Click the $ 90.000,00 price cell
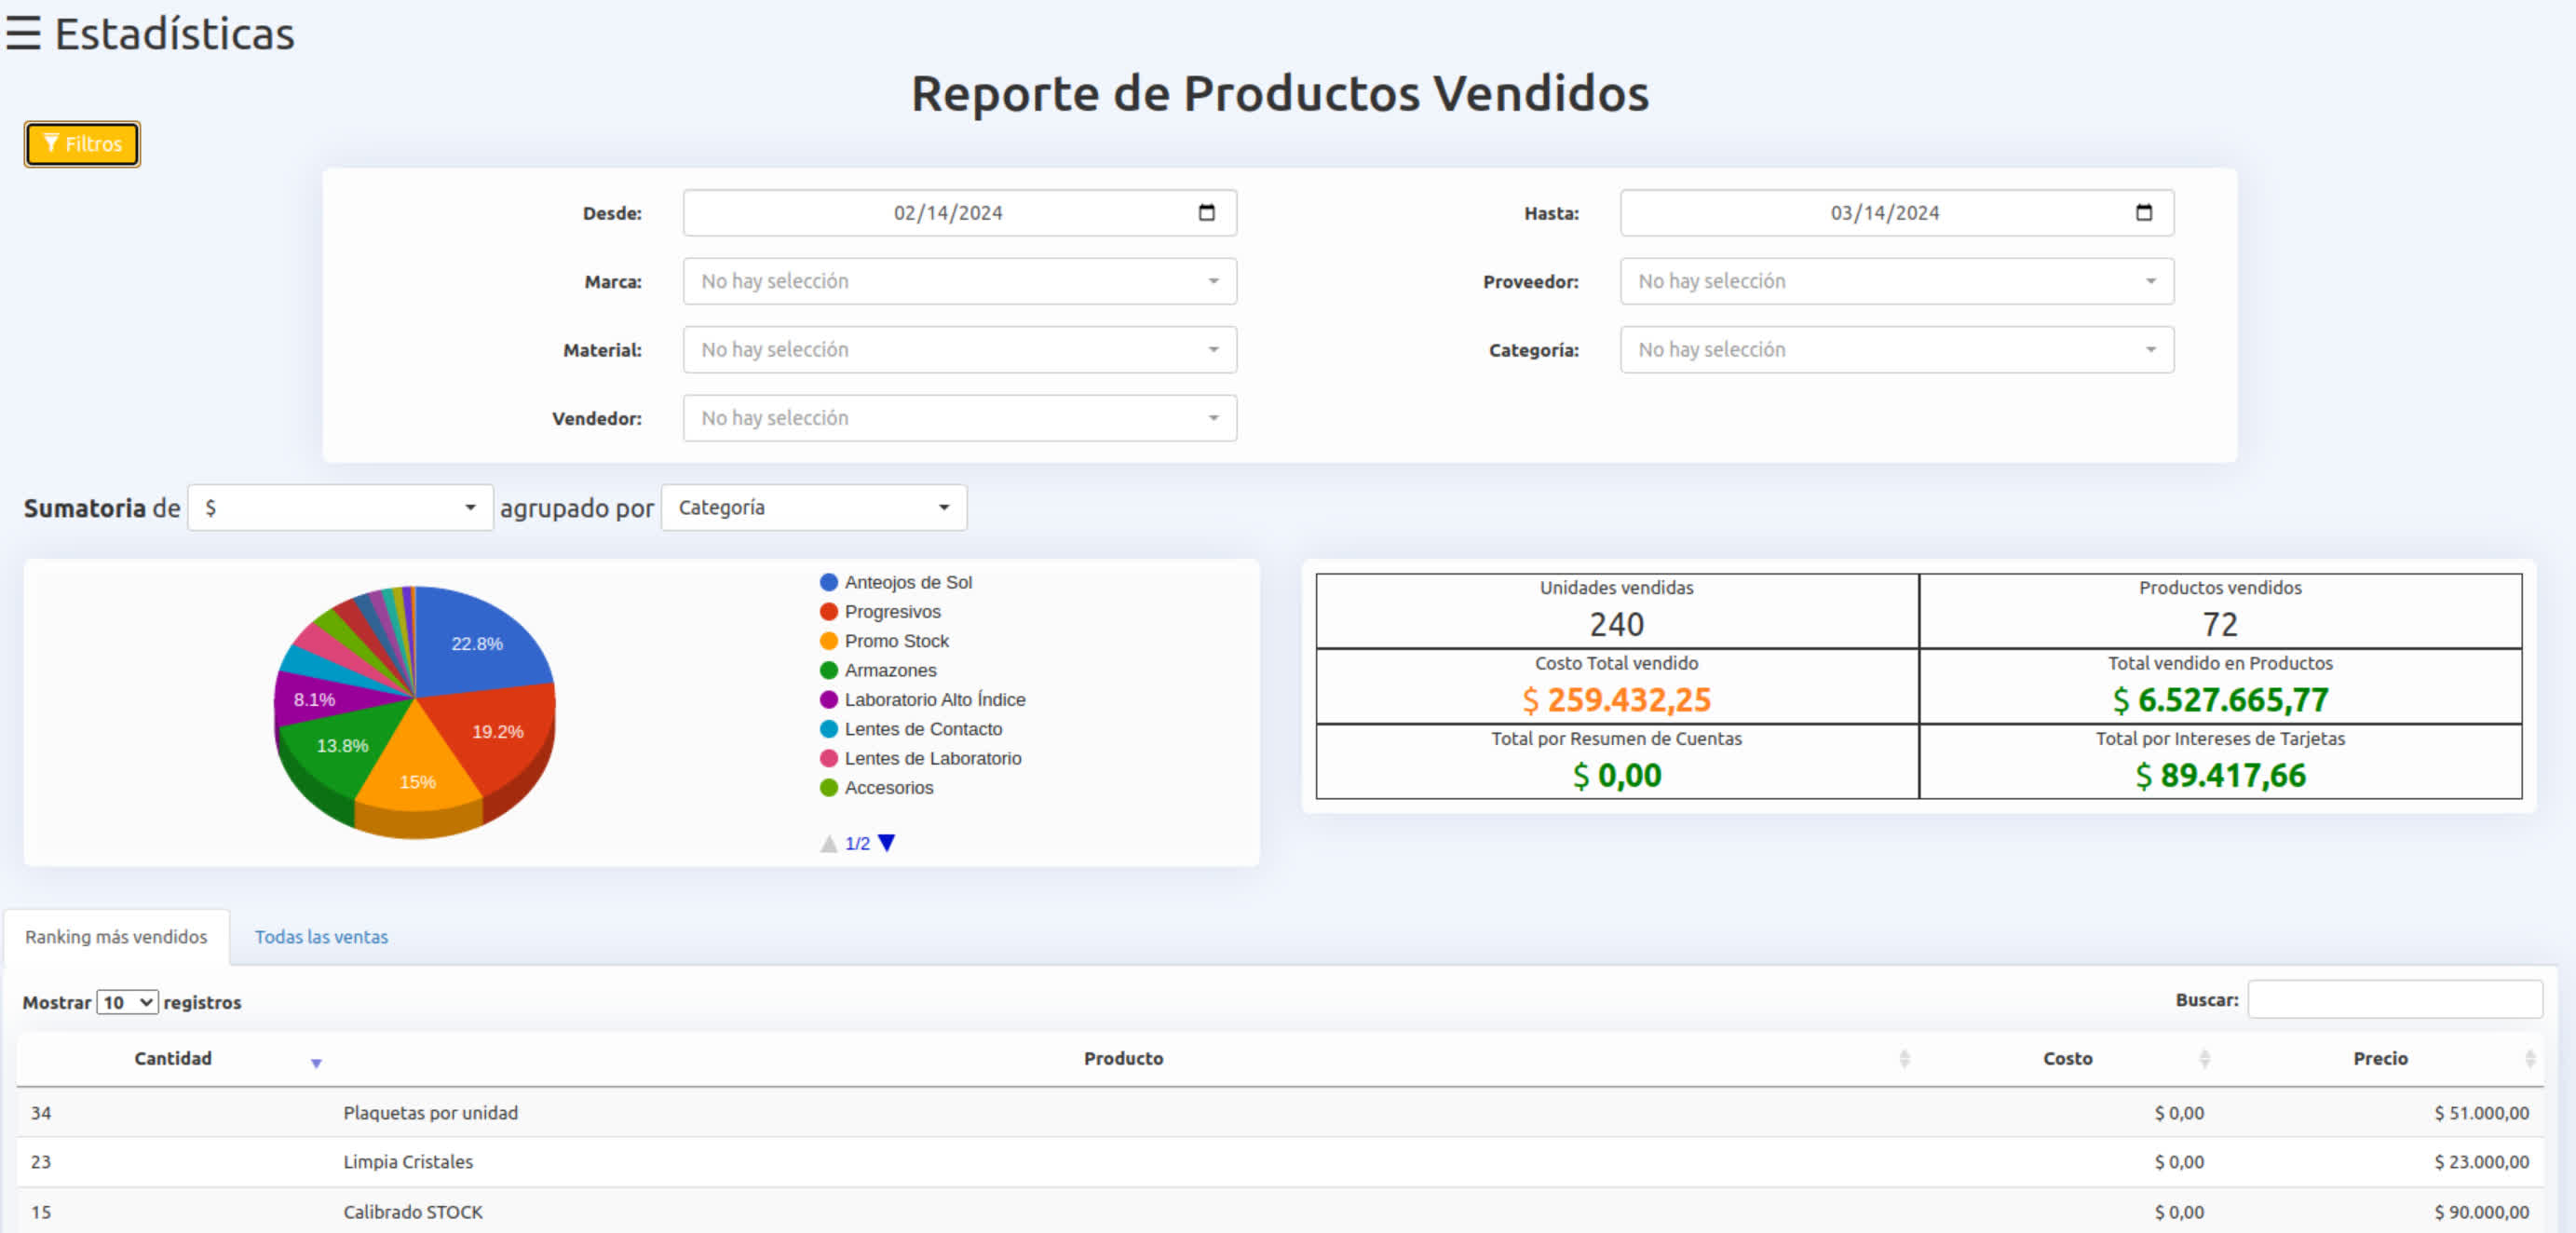This screenshot has width=2576, height=1233. pos(2481,1212)
